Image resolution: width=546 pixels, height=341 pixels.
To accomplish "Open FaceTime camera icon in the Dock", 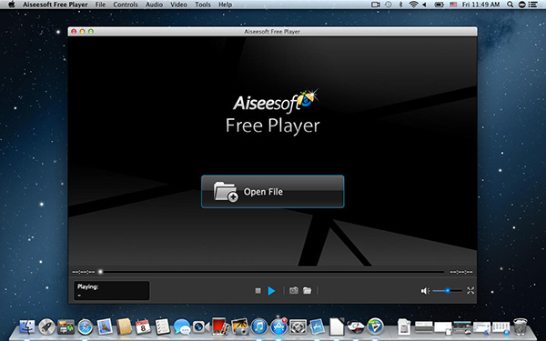I will [201, 327].
